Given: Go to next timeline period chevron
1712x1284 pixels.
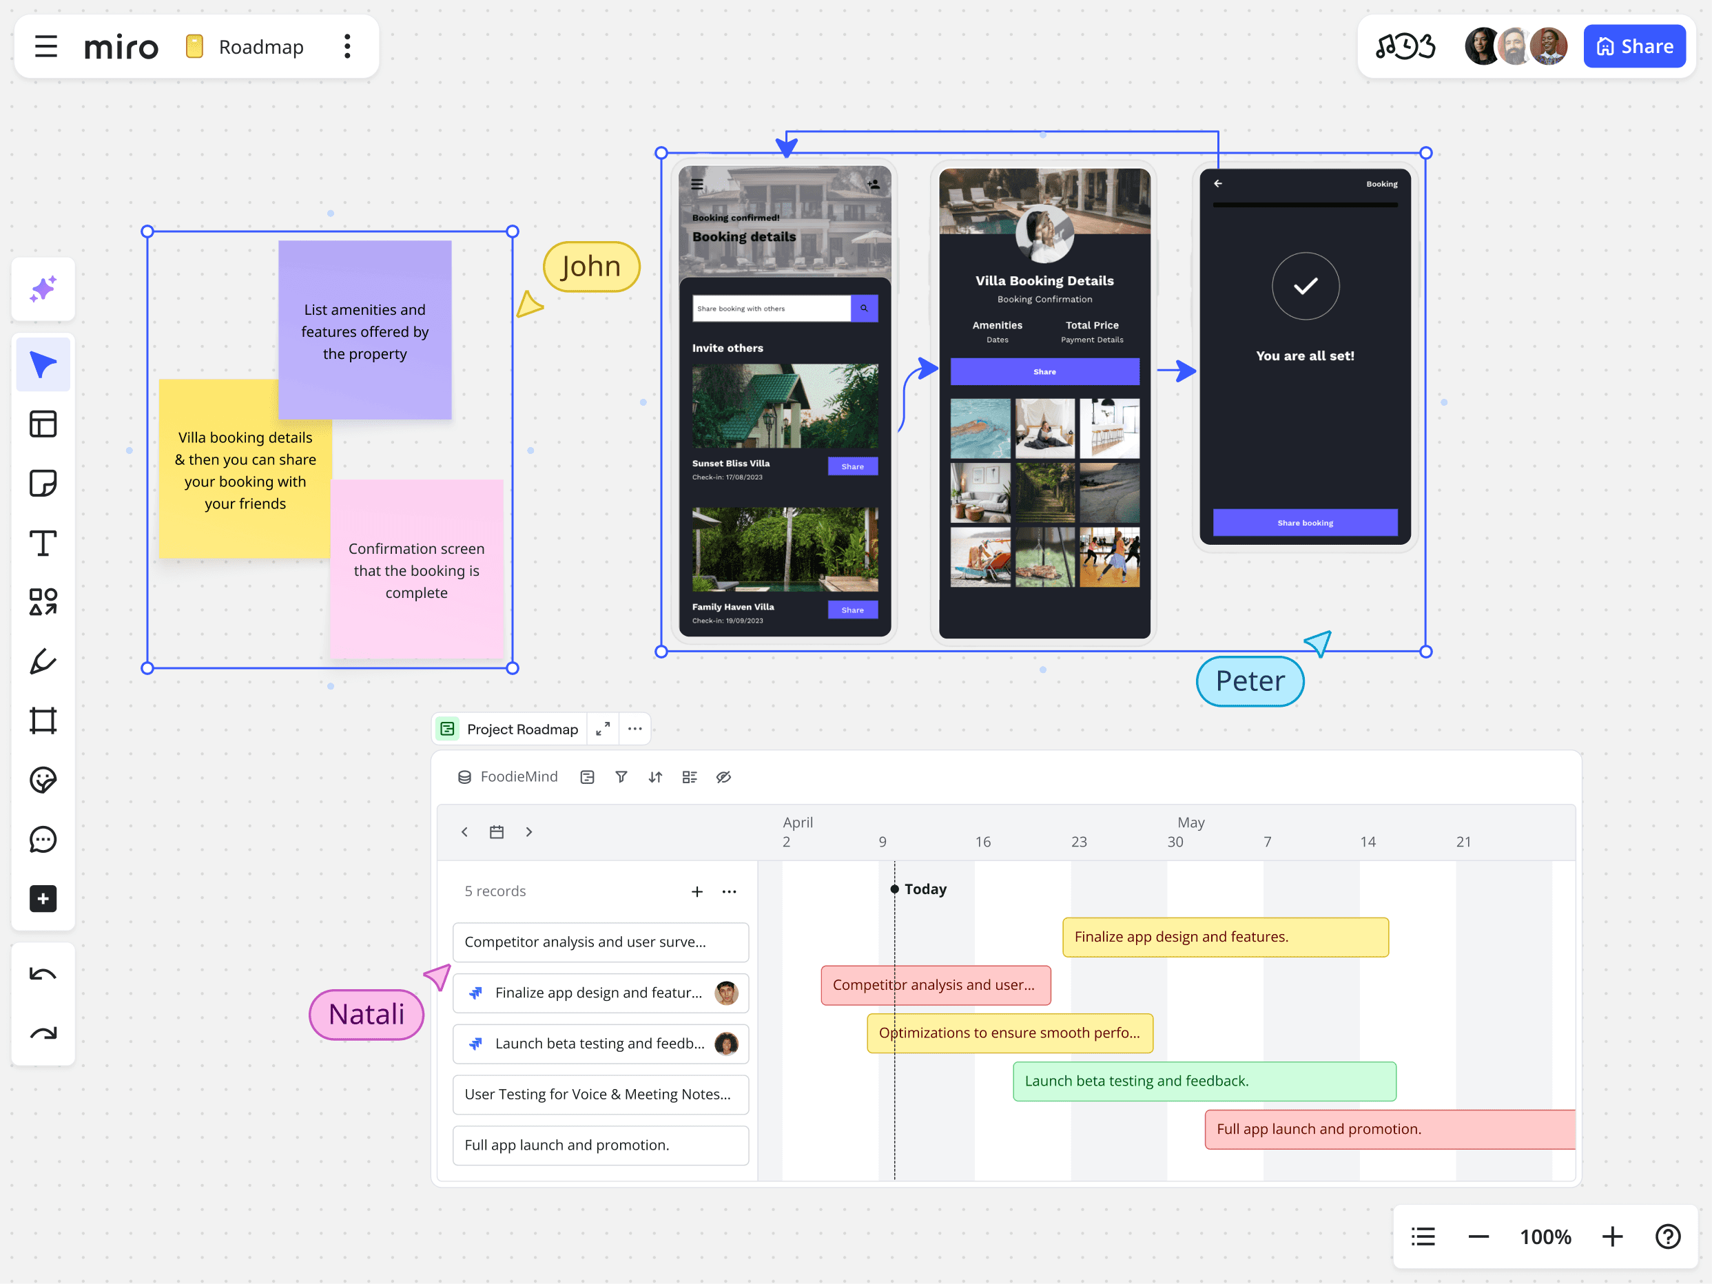Looking at the screenshot, I should pos(529,832).
